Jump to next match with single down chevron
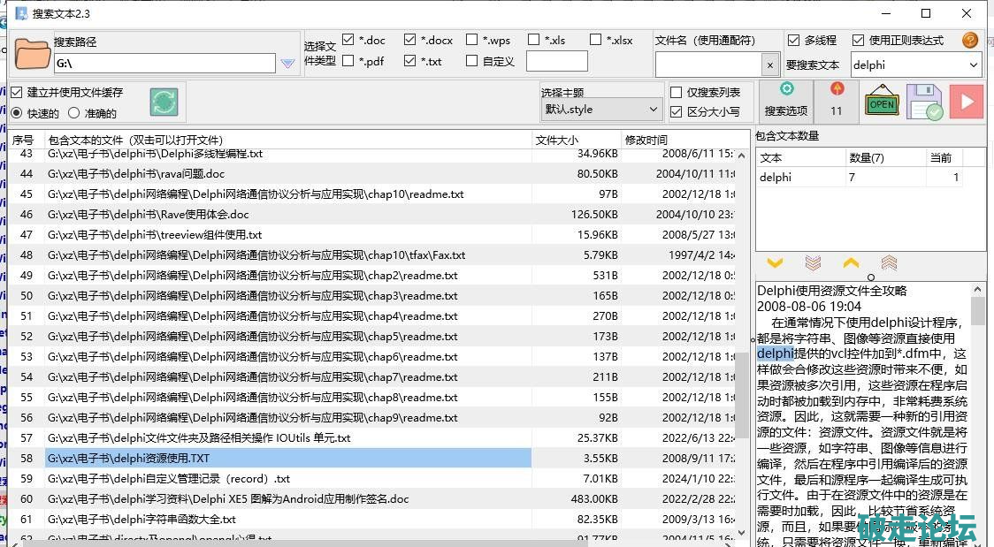The image size is (994, 547). coord(775,263)
